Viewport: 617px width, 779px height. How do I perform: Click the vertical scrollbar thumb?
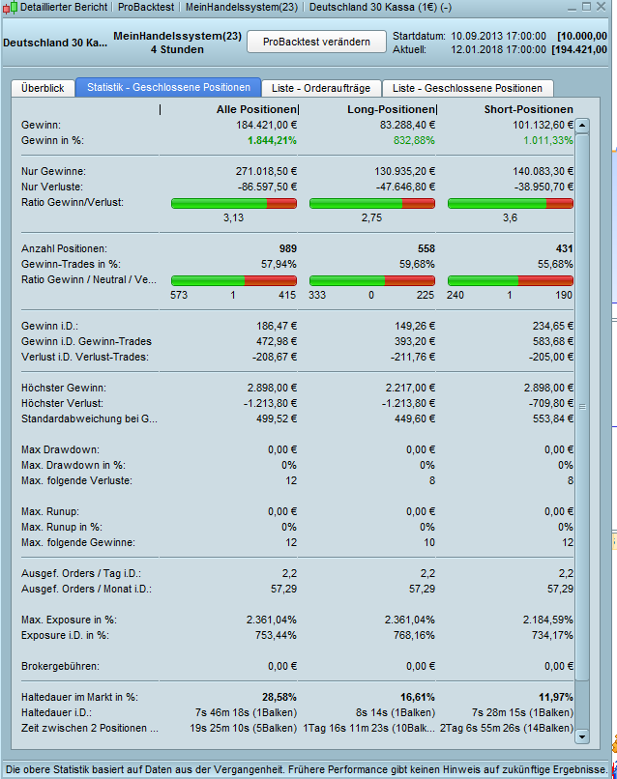(x=582, y=406)
